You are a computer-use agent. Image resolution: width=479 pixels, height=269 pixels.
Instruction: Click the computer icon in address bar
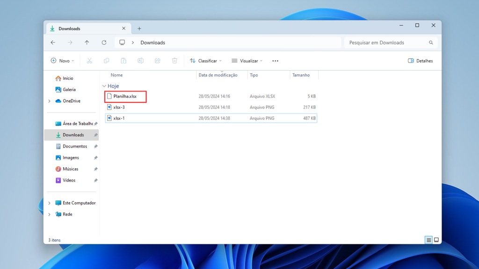(122, 42)
